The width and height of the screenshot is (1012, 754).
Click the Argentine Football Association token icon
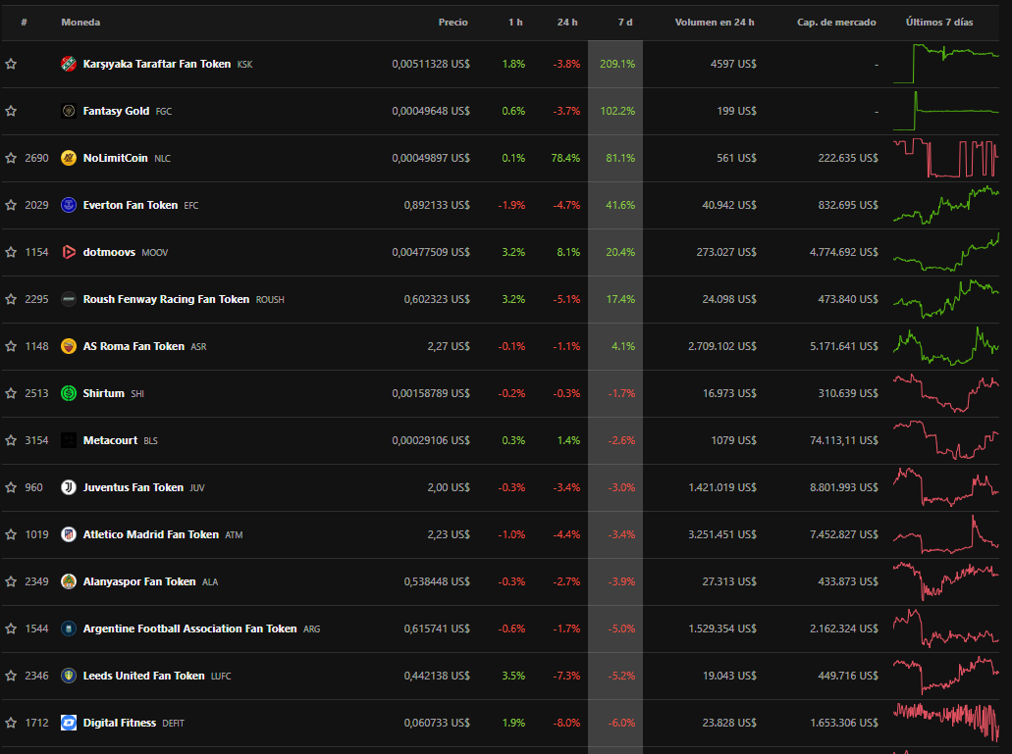tap(69, 628)
